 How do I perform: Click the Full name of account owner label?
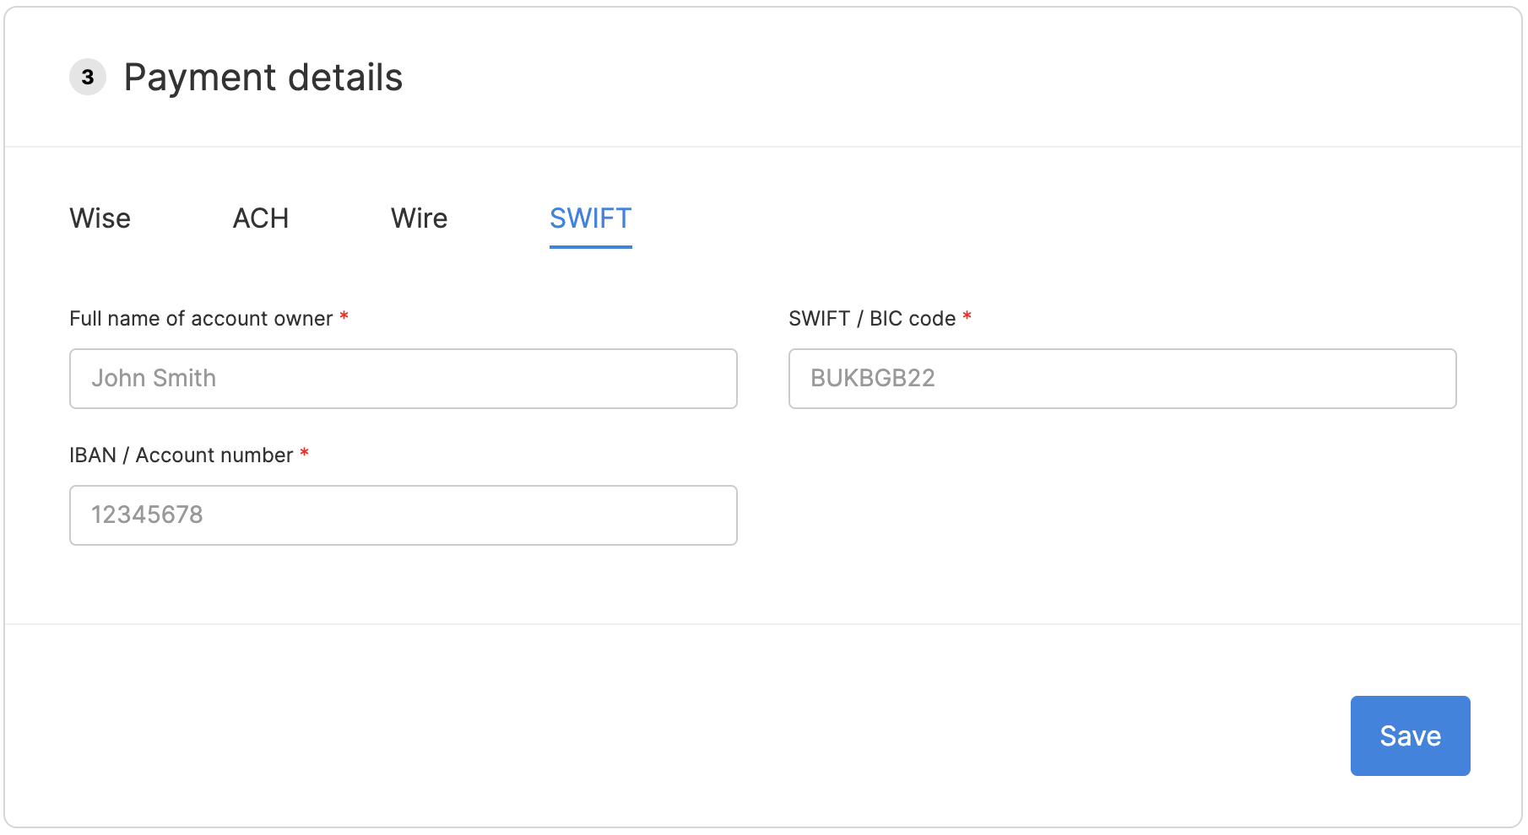coord(201,319)
